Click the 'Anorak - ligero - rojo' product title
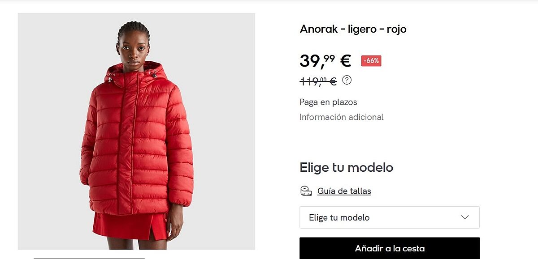Screen dimensions: 538x259 353,29
